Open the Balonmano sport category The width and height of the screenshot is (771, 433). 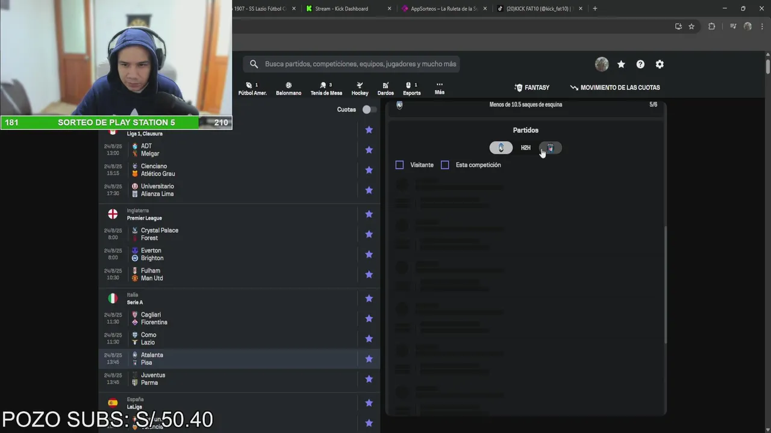tap(289, 89)
